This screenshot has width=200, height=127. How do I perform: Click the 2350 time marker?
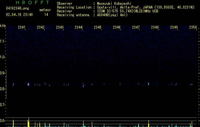coord(193,27)
